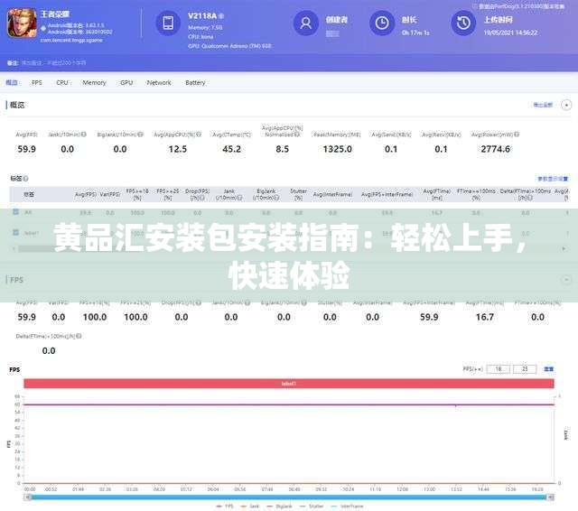Click help icon in table Drop(FPS) column header
Screen dimensions: 578x511
click(202, 198)
